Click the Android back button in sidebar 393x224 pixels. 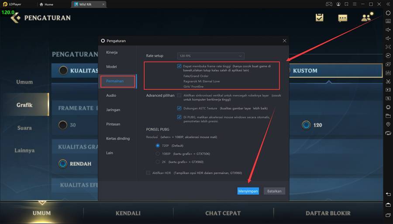[x=388, y=194]
